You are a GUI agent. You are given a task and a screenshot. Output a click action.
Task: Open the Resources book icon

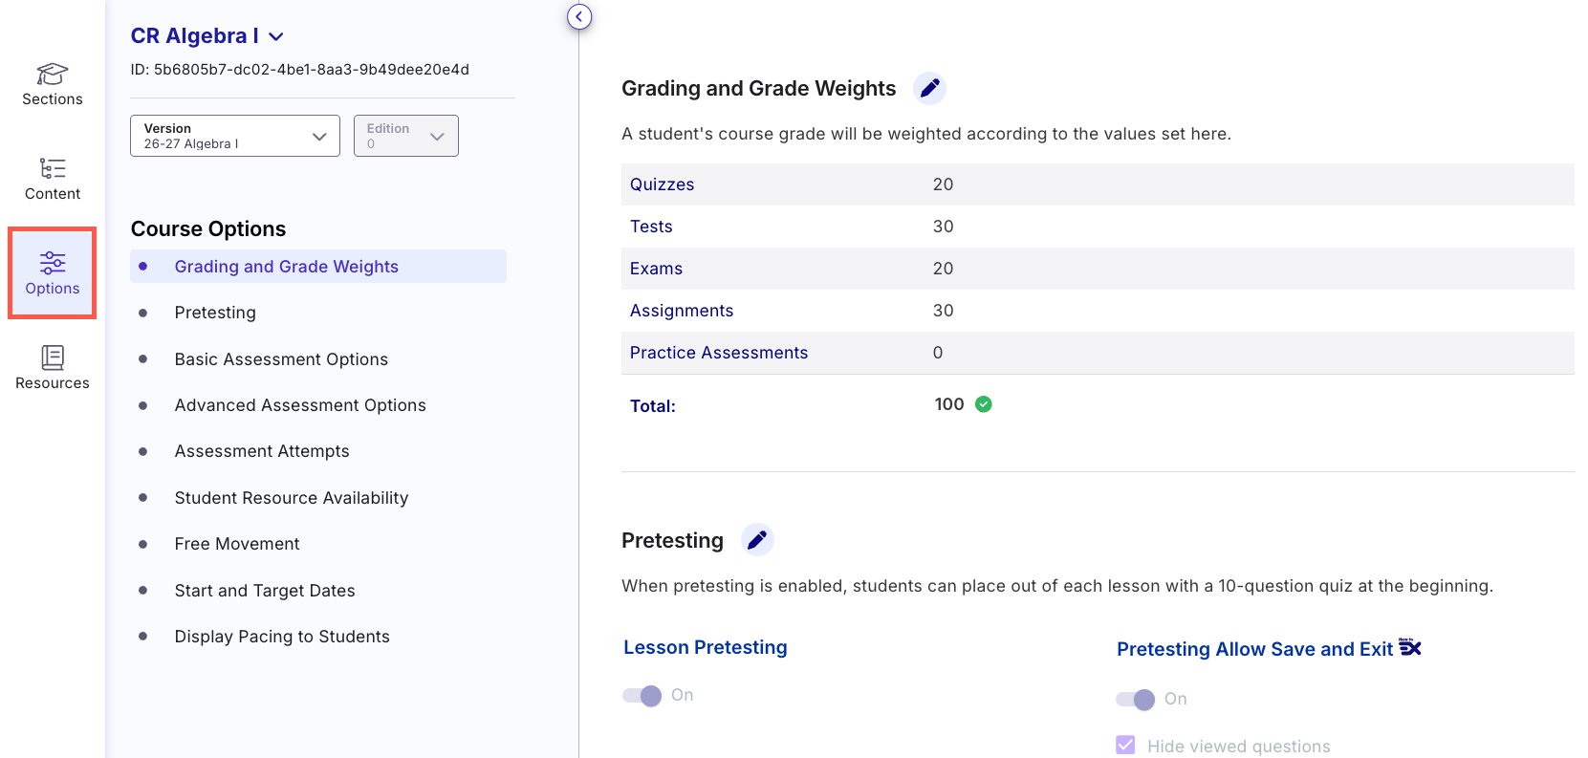[53, 357]
